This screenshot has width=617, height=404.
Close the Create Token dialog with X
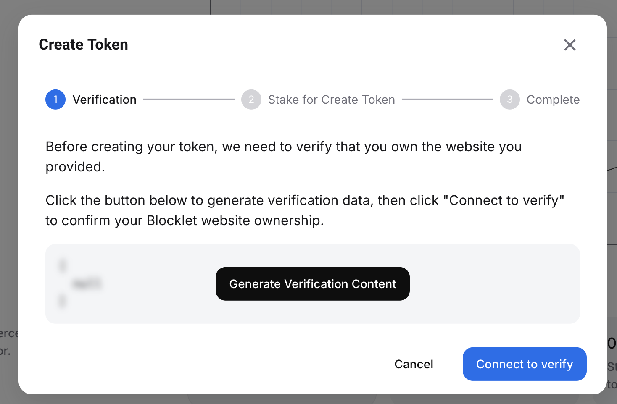[x=570, y=45]
